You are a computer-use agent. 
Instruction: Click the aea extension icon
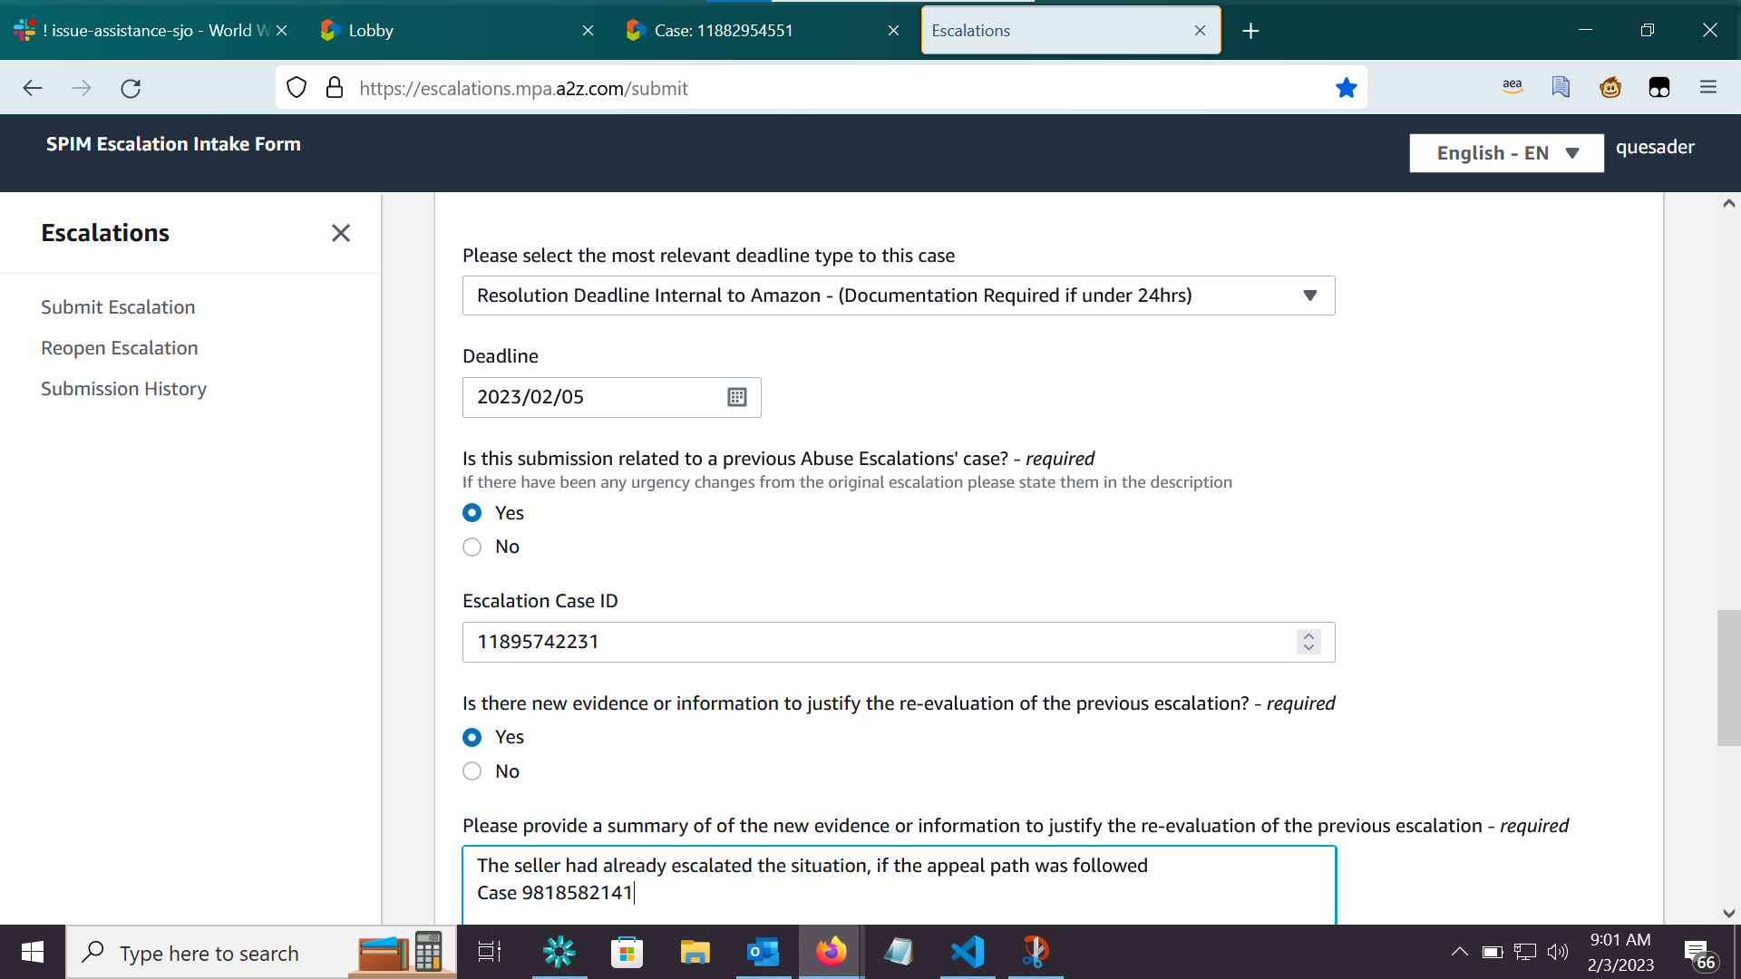tap(1512, 87)
